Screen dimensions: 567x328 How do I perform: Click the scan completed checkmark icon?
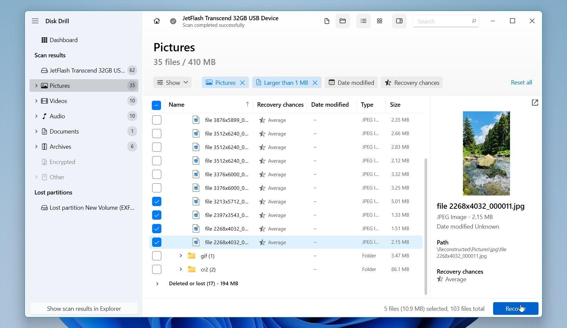coord(173,21)
